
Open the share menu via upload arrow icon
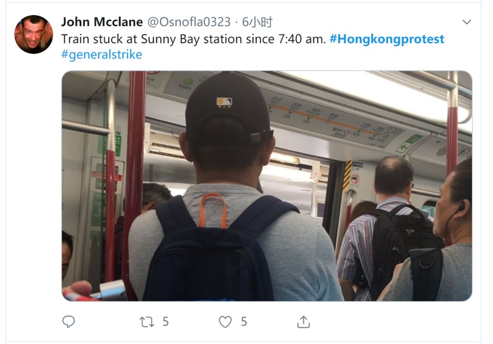[304, 322]
